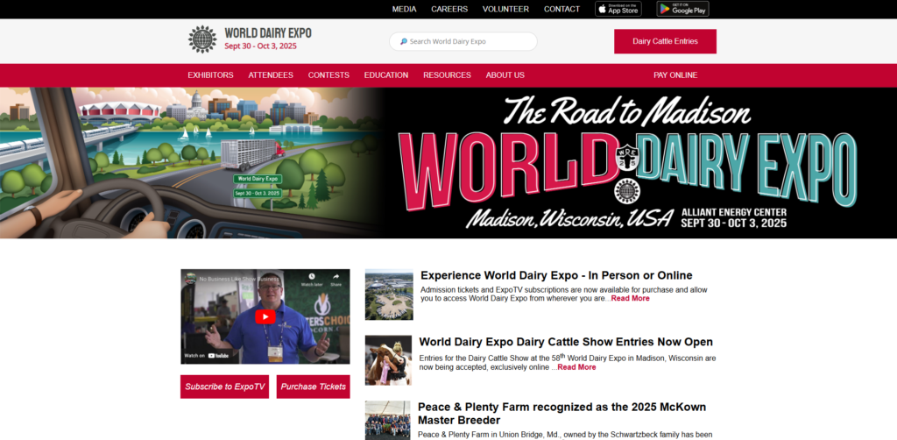This screenshot has height=440, width=897.
Task: Select PAY ONLINE in the red navigation bar
Action: tap(675, 75)
